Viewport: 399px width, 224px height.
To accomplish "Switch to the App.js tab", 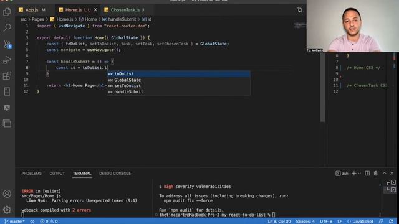I will click(x=32, y=10).
